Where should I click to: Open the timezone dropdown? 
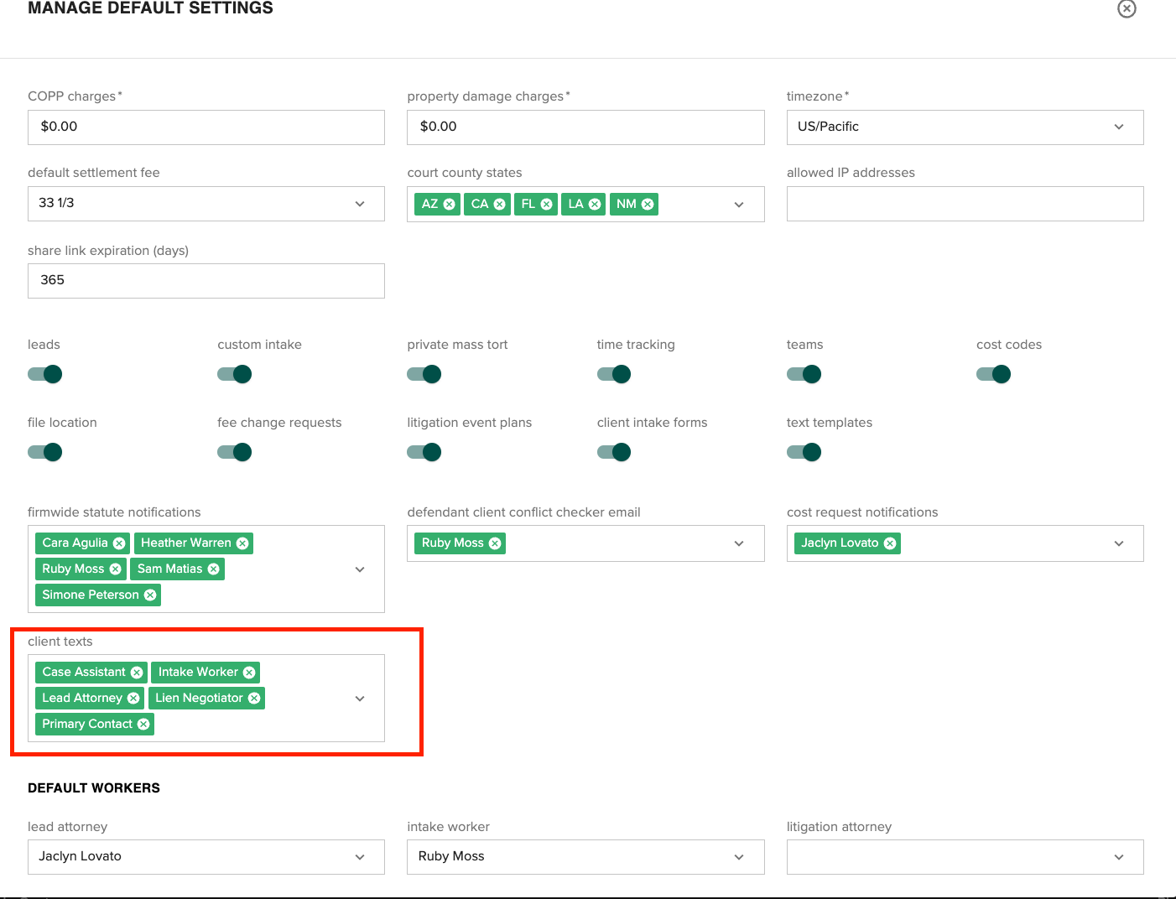(965, 127)
